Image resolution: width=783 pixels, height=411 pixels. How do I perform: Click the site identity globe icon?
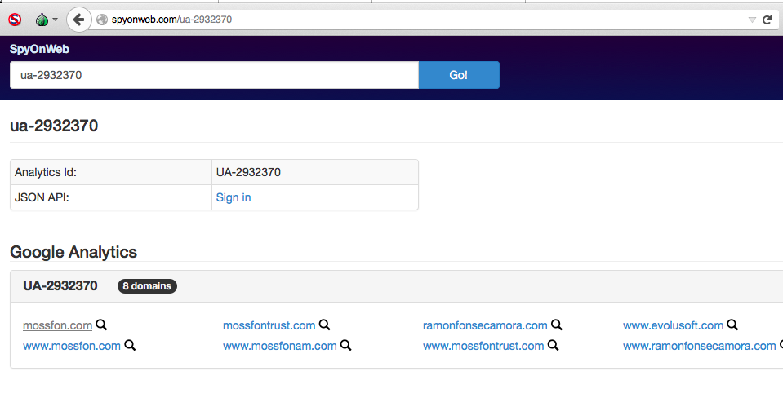(102, 20)
